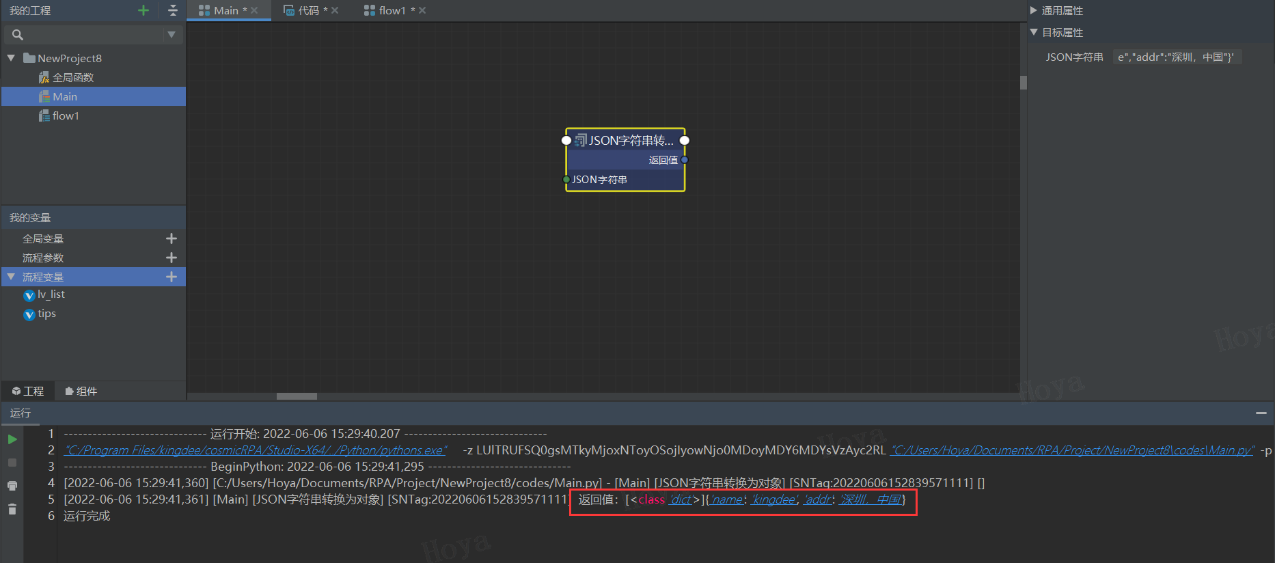Select the JSON字符串转 node title
1275x563 pixels.
(631, 141)
